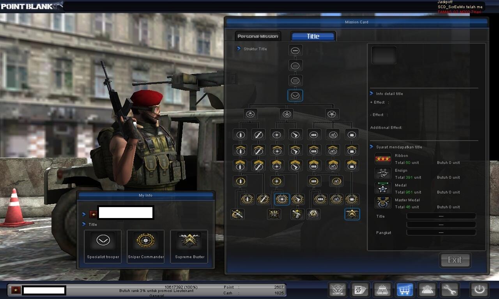Viewport: 499px width, 299px height.
Task: Click the Pangkat requirement field
Action: [441, 232]
